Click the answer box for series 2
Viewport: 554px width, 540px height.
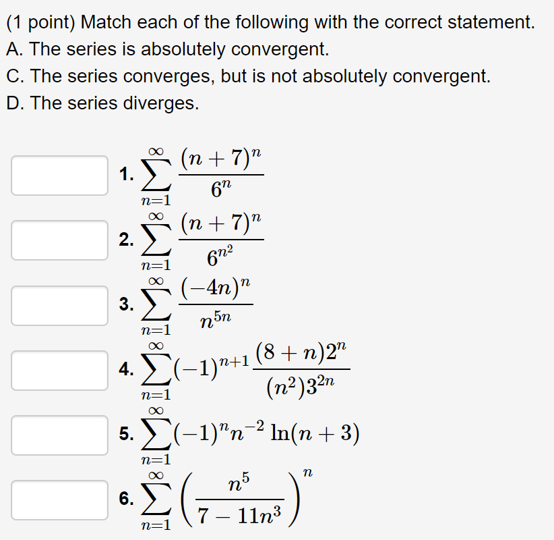pyautogui.click(x=59, y=240)
